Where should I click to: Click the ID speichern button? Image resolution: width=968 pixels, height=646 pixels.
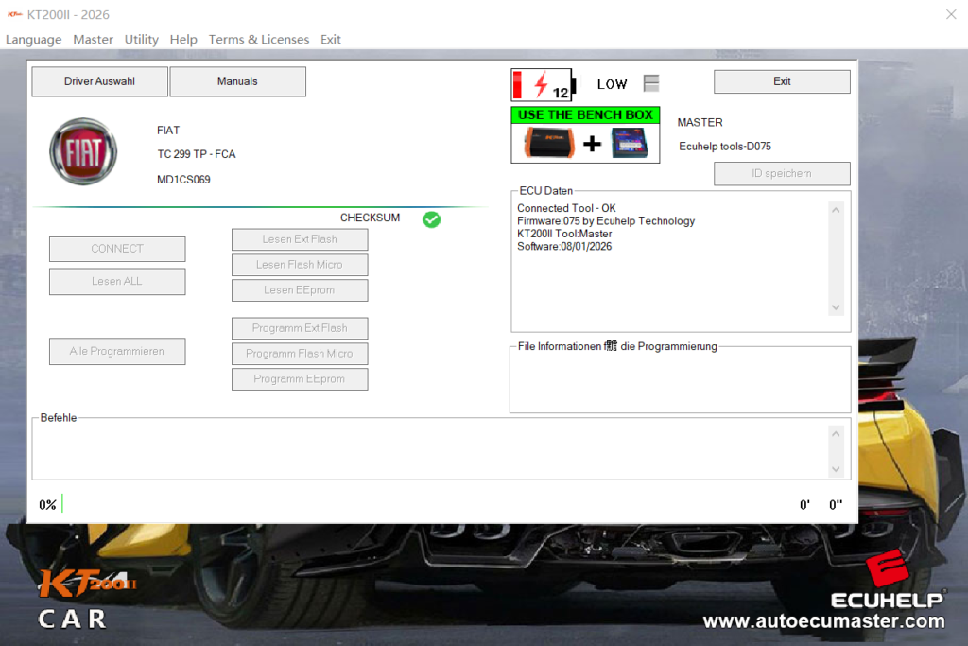click(x=782, y=173)
